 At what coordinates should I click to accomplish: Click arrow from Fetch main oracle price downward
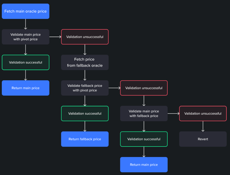pos(25,24)
